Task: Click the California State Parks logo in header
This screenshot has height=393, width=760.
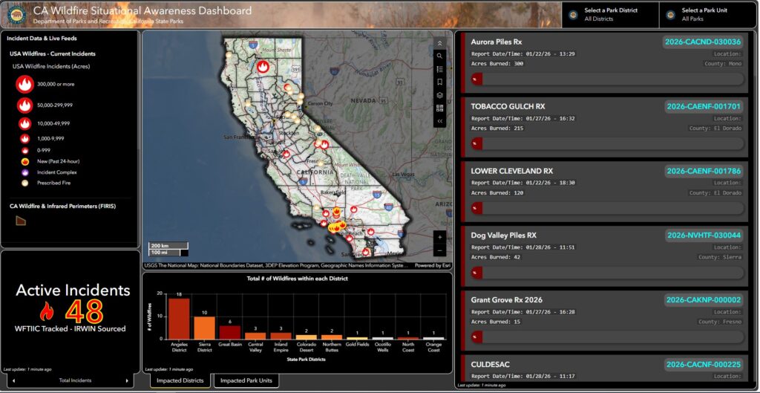Action: (x=16, y=15)
